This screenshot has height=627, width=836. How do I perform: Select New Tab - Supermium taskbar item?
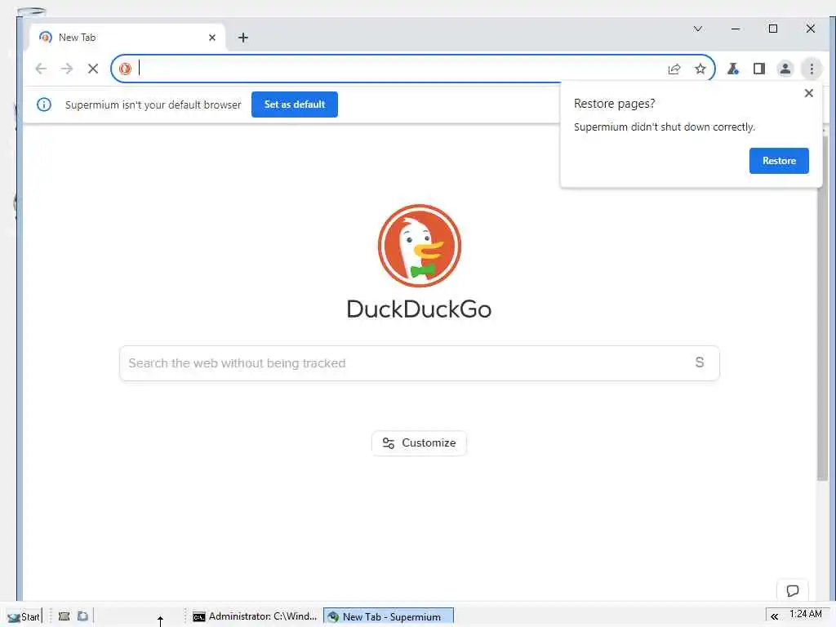point(388,616)
